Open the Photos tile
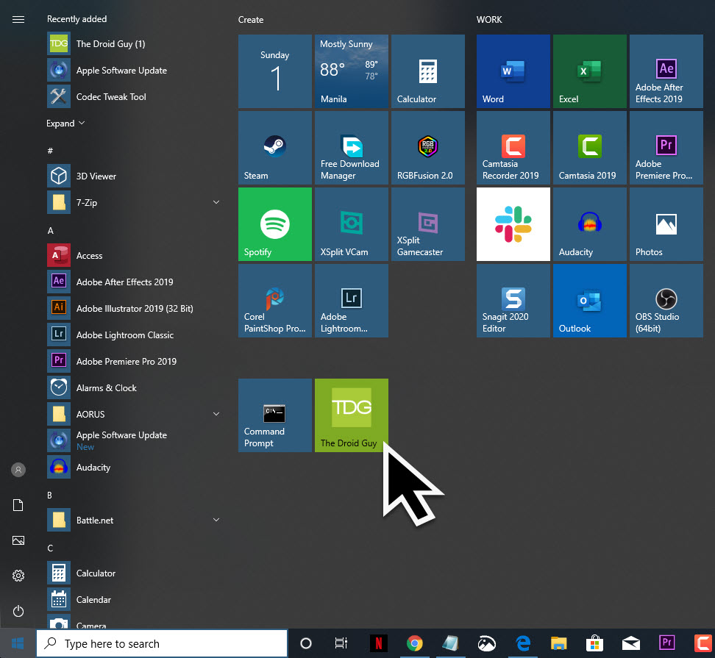Viewport: 715px width, 658px height. (x=666, y=224)
